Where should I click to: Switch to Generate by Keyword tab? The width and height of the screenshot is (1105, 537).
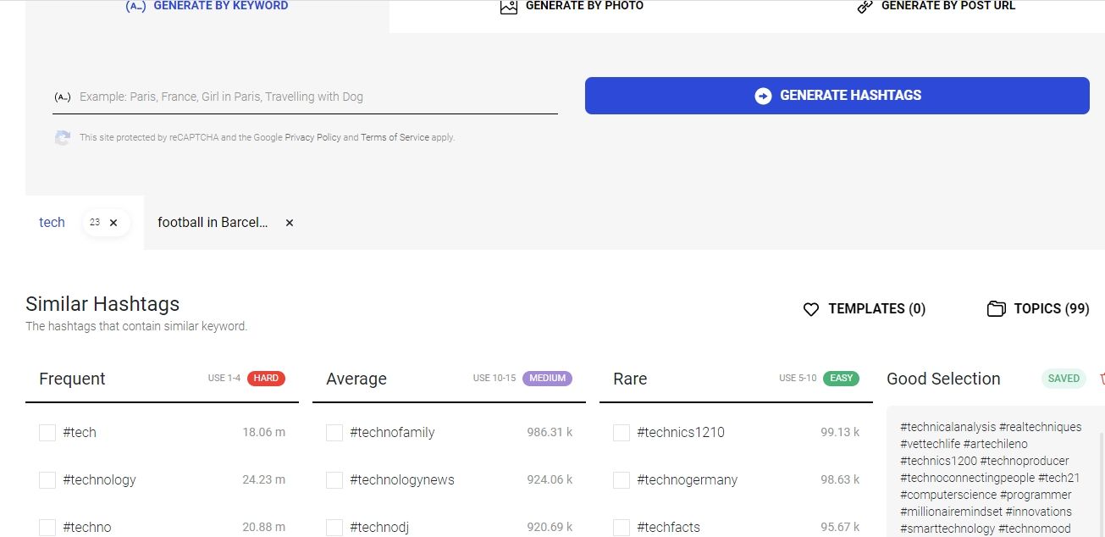(207, 6)
